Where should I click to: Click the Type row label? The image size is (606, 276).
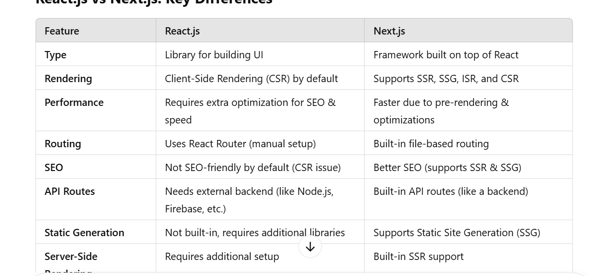(x=55, y=55)
